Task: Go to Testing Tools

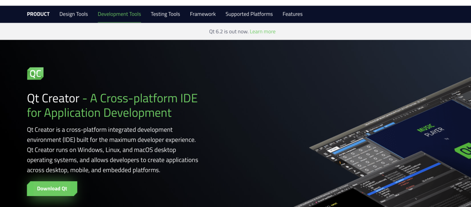Action: tap(165, 14)
